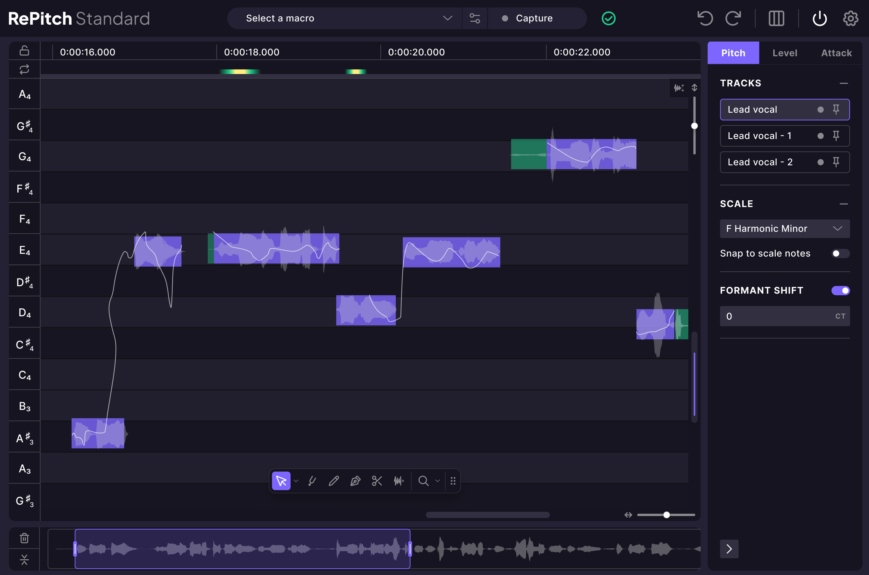Select the tuning fork pitch tool

coord(312,481)
